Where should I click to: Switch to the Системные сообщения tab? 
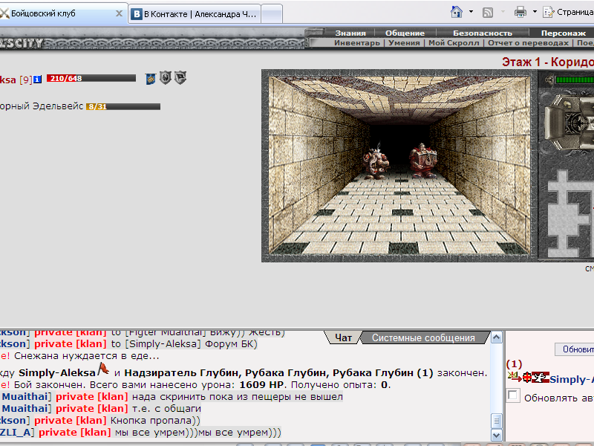423,337
